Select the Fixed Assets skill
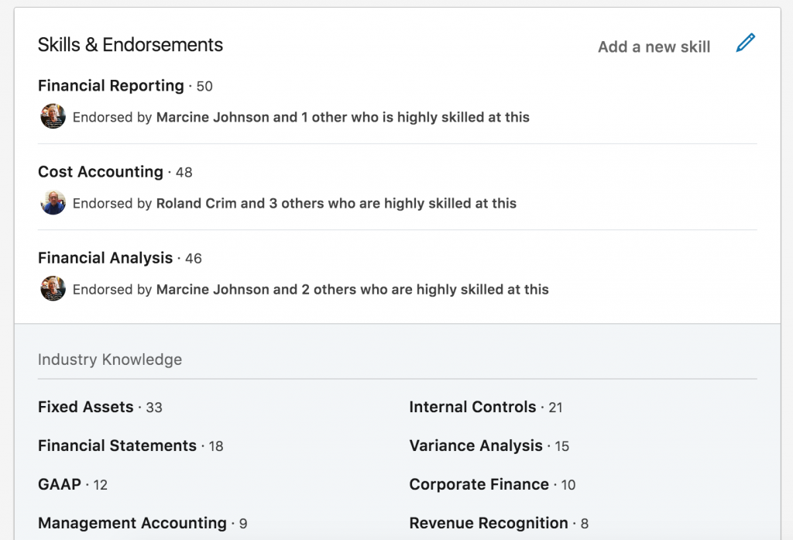 tap(85, 407)
